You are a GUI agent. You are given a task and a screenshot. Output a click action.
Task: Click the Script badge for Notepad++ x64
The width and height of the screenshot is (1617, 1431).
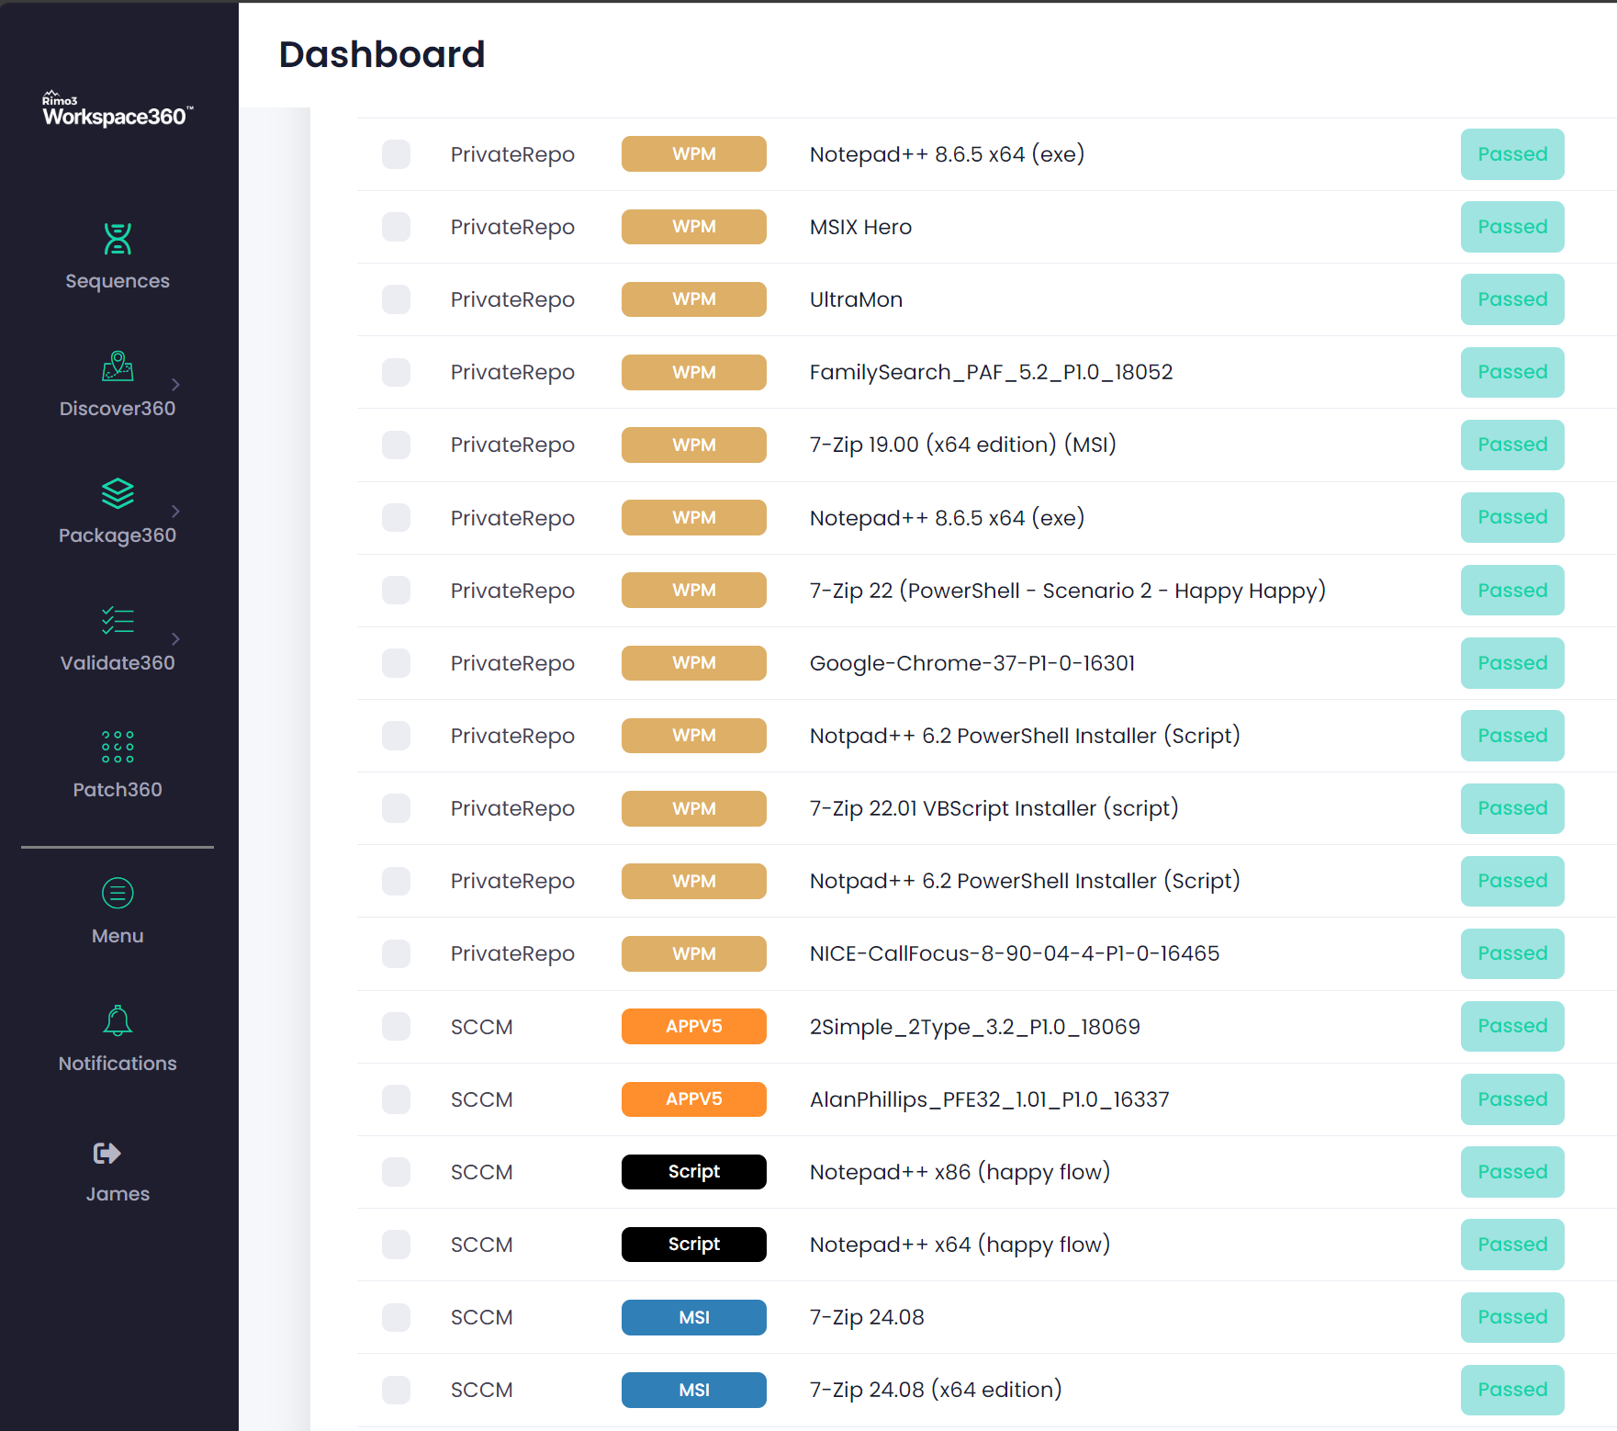tap(694, 1245)
